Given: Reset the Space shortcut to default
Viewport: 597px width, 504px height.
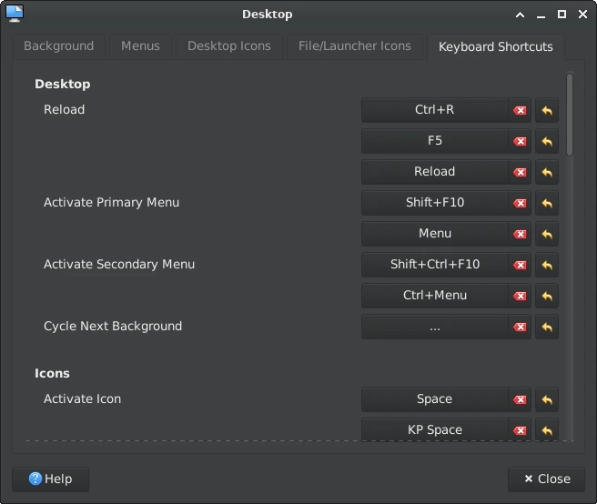Looking at the screenshot, I should 547,399.
